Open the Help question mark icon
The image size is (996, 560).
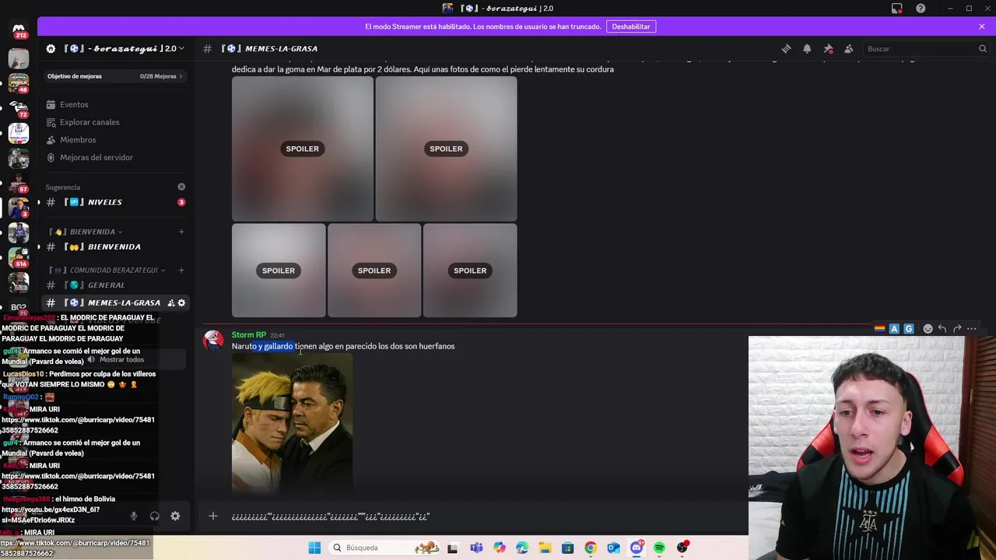[921, 9]
